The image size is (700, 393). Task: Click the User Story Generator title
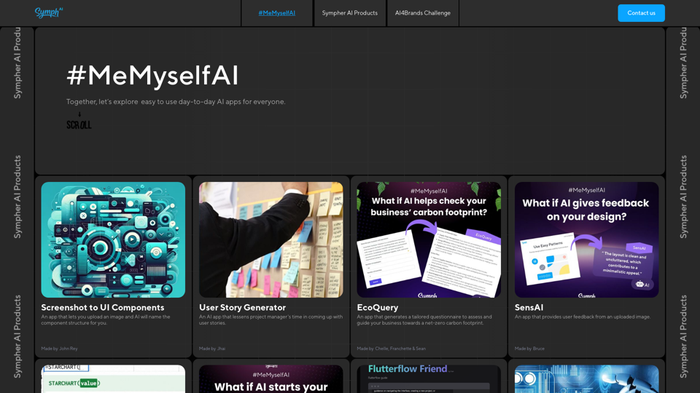242,307
